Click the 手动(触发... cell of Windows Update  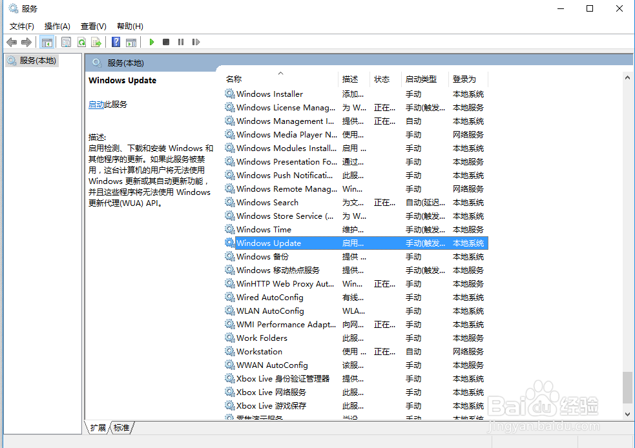(x=425, y=243)
